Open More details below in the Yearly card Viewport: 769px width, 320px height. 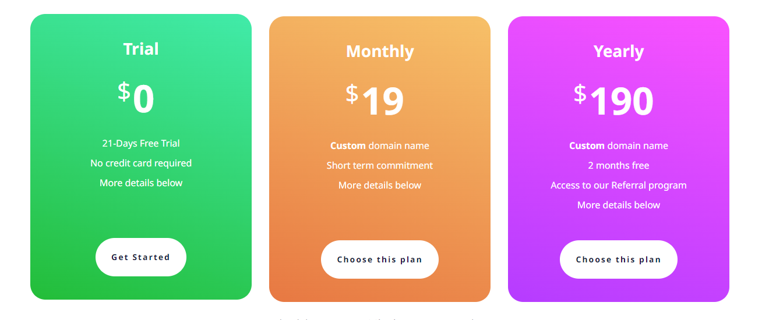[x=619, y=205]
